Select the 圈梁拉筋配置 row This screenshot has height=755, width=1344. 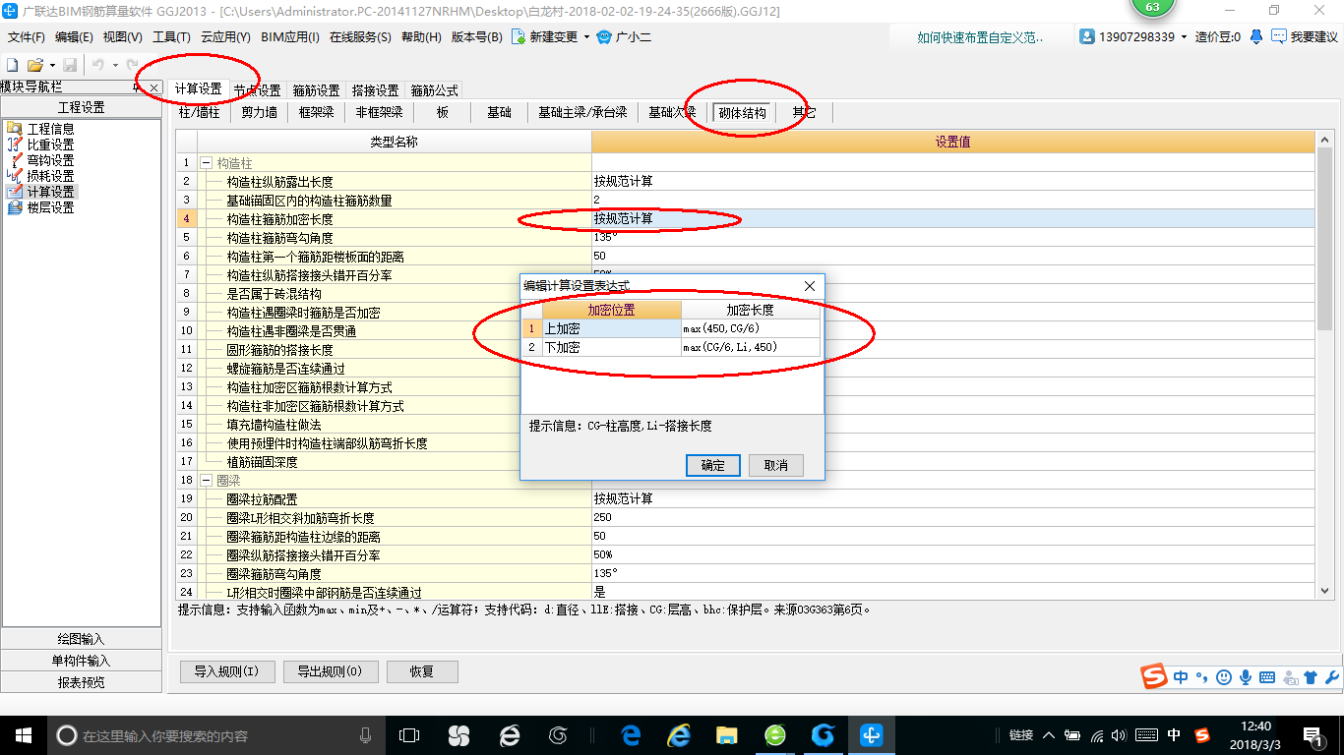coord(744,499)
